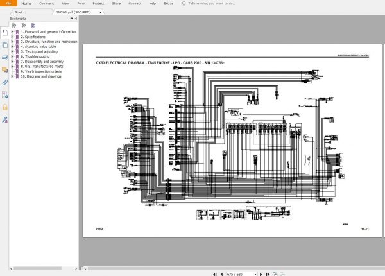
Task: Open the Comments panel icon
Action: [5, 70]
